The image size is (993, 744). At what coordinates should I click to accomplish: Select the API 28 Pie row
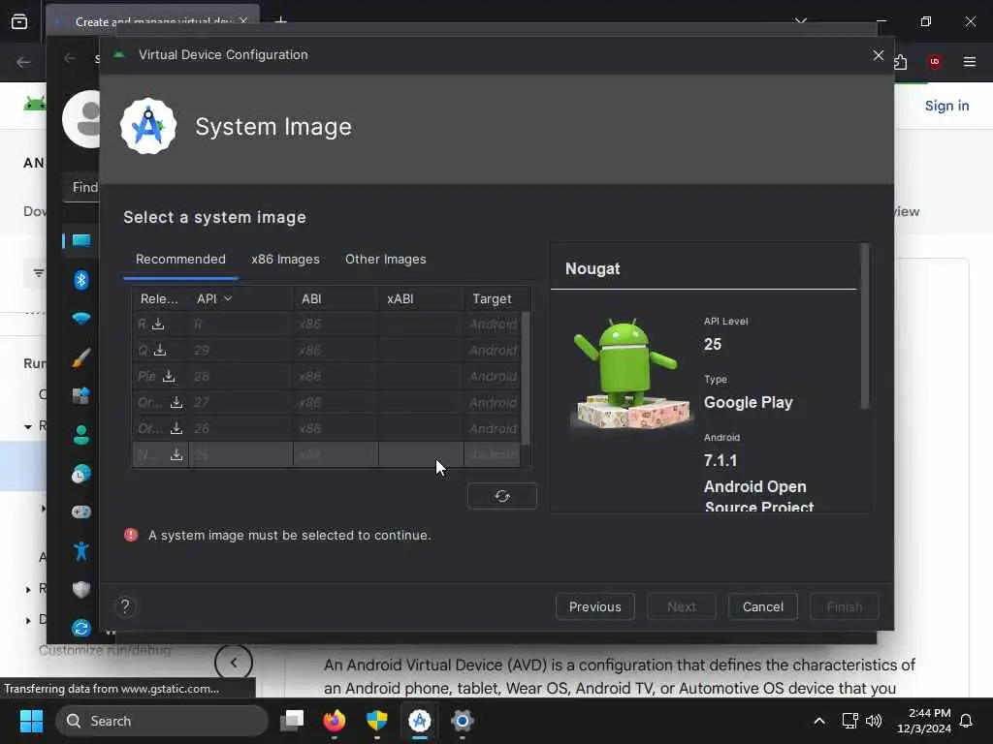coord(327,377)
